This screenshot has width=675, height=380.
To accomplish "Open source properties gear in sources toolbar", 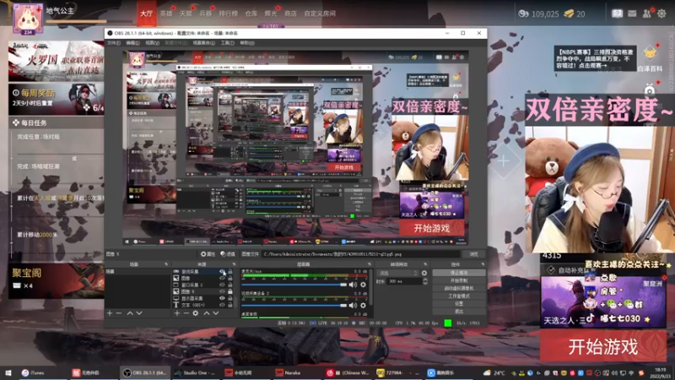I will pyautogui.click(x=196, y=313).
